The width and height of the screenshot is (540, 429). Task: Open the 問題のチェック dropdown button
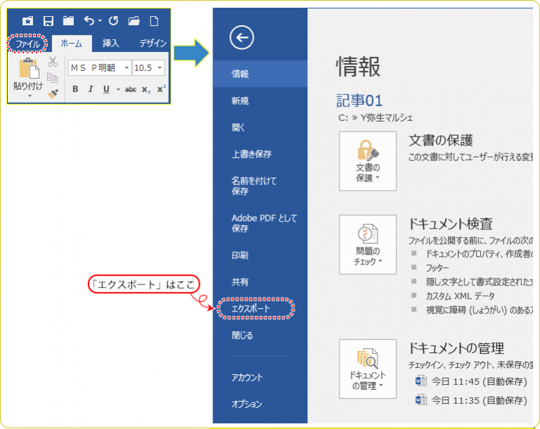pos(368,245)
